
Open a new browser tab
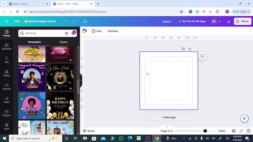(98, 4)
